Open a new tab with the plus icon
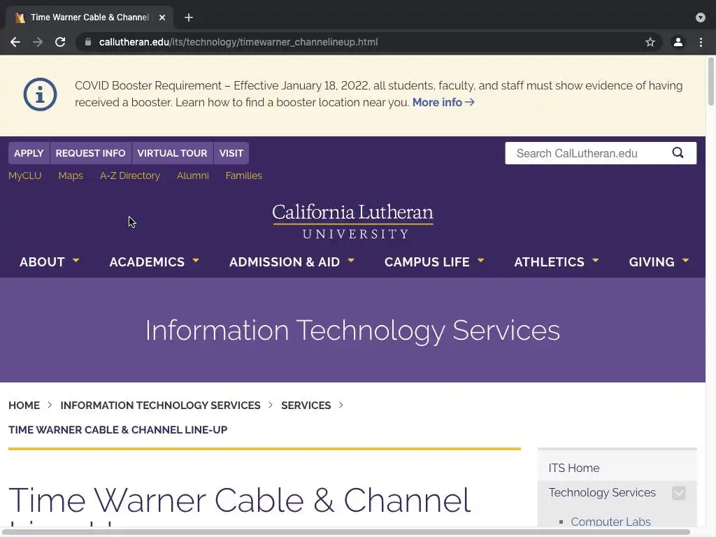The image size is (716, 537). coord(189,17)
